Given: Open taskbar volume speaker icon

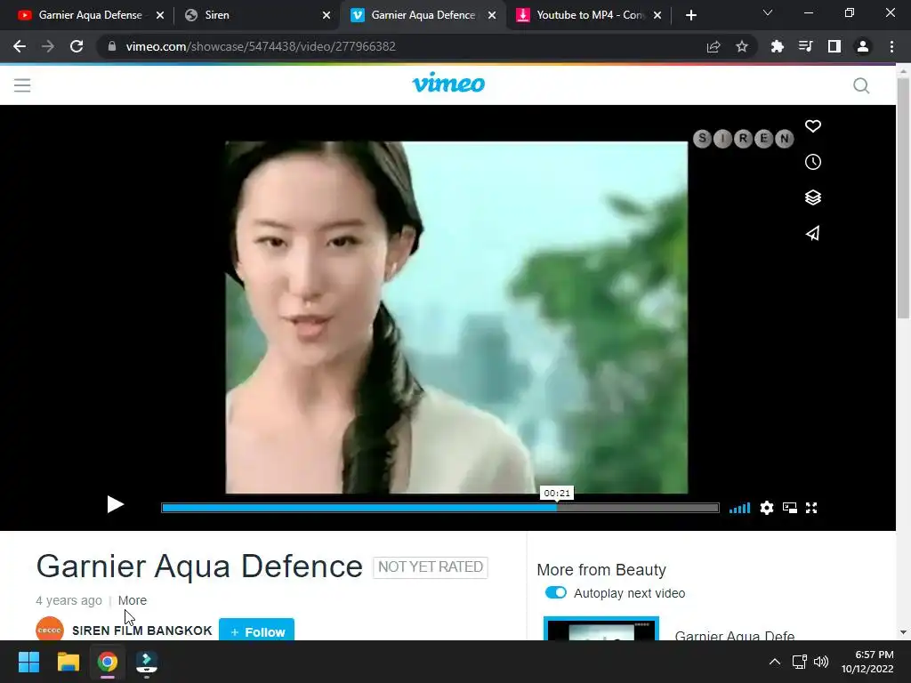Looking at the screenshot, I should pos(820,662).
